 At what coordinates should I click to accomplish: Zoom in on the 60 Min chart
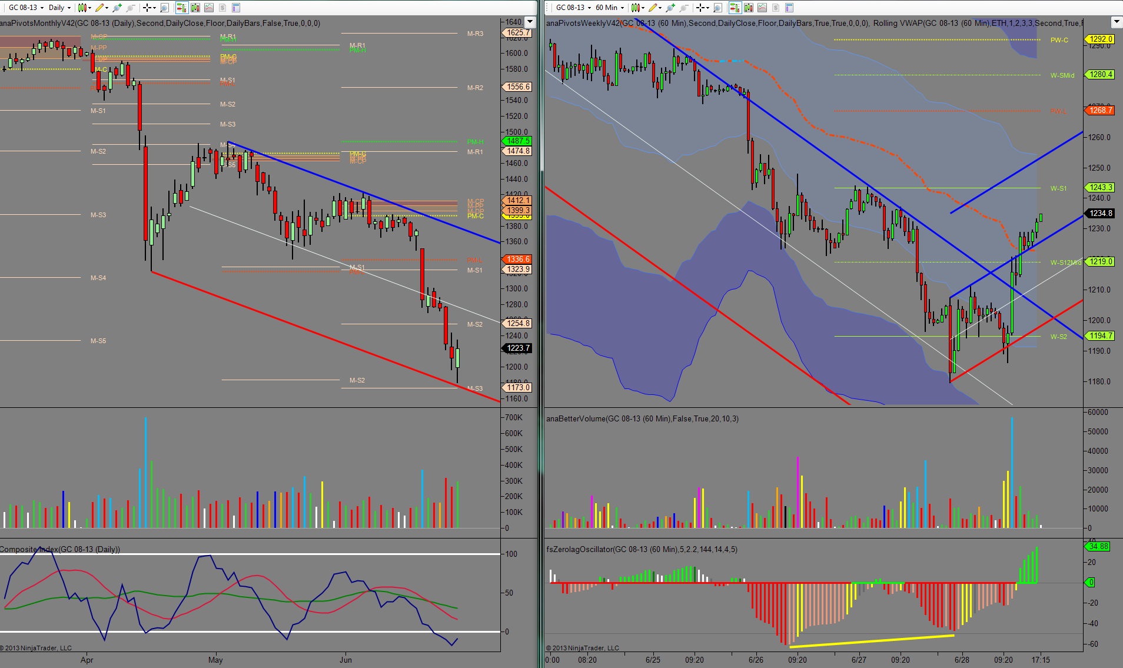pyautogui.click(x=670, y=8)
